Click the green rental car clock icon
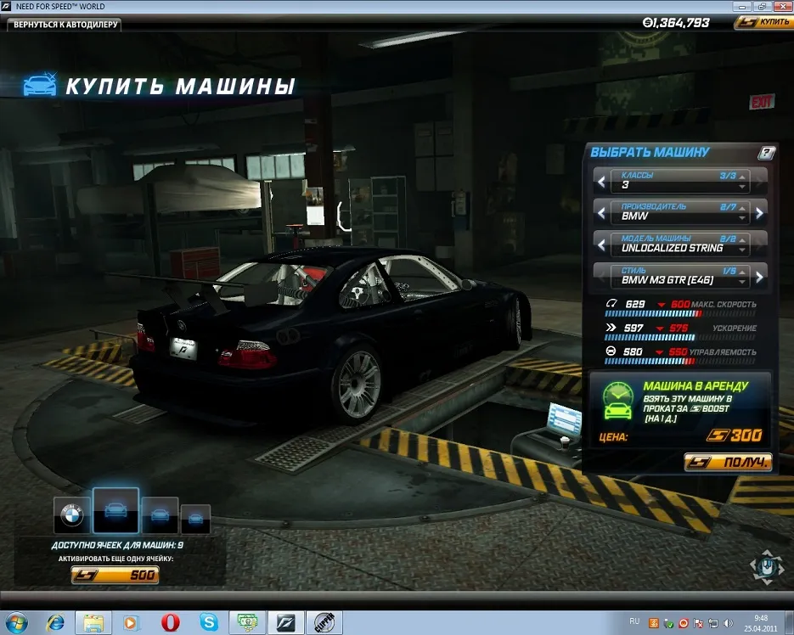The image size is (794, 635). (x=617, y=401)
